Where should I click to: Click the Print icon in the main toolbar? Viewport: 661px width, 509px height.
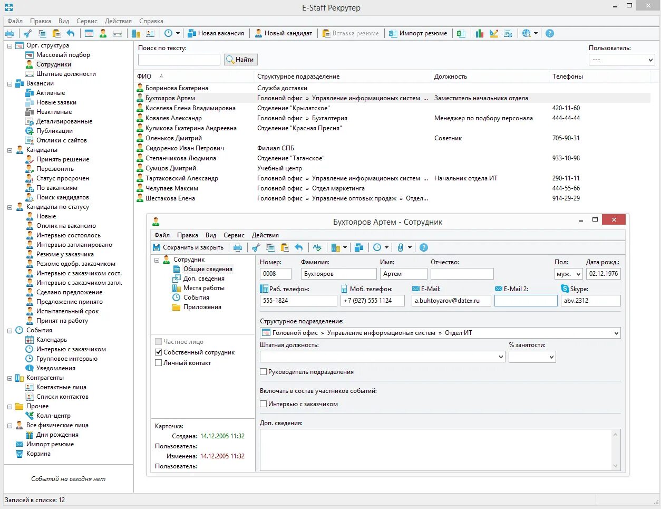click(9, 33)
